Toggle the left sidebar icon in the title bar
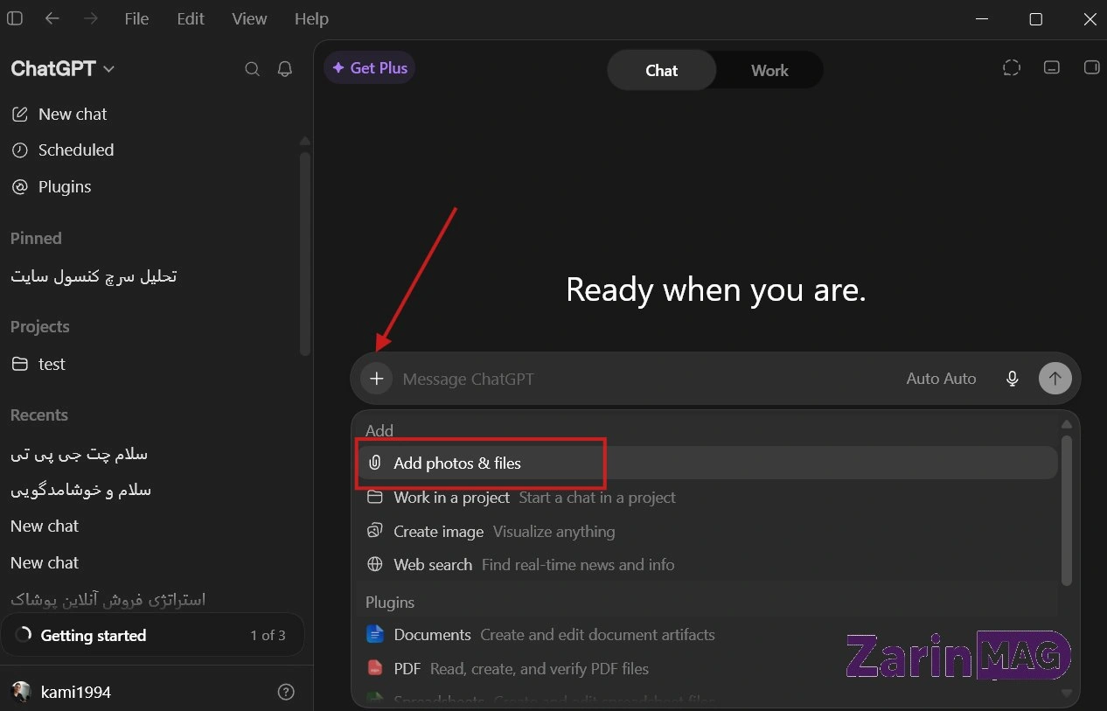This screenshot has height=711, width=1107. (x=15, y=18)
